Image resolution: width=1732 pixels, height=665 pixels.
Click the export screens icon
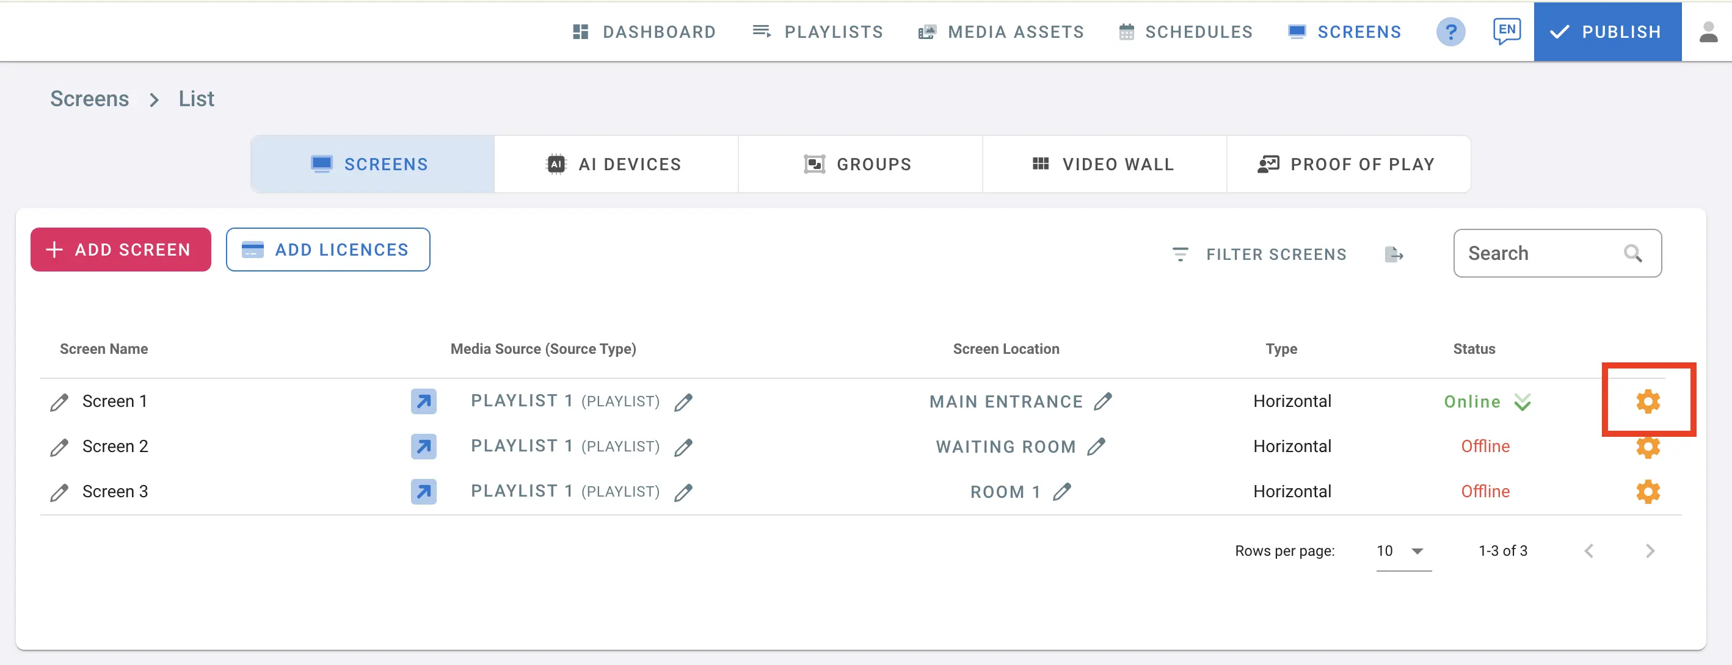click(x=1393, y=254)
